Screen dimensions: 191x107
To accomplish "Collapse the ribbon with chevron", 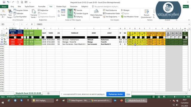I will click(x=189, y=20).
